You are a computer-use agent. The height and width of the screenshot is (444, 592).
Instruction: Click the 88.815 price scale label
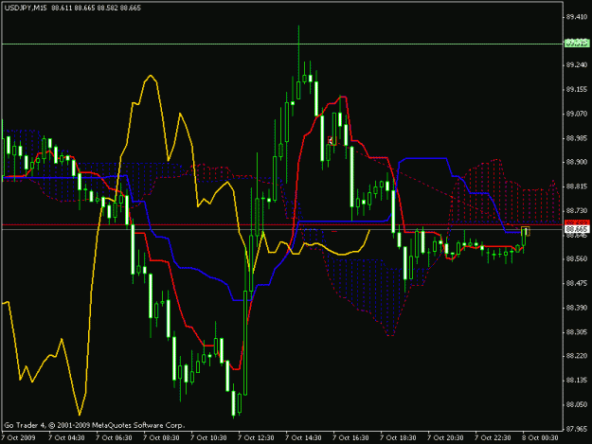[x=577, y=186]
